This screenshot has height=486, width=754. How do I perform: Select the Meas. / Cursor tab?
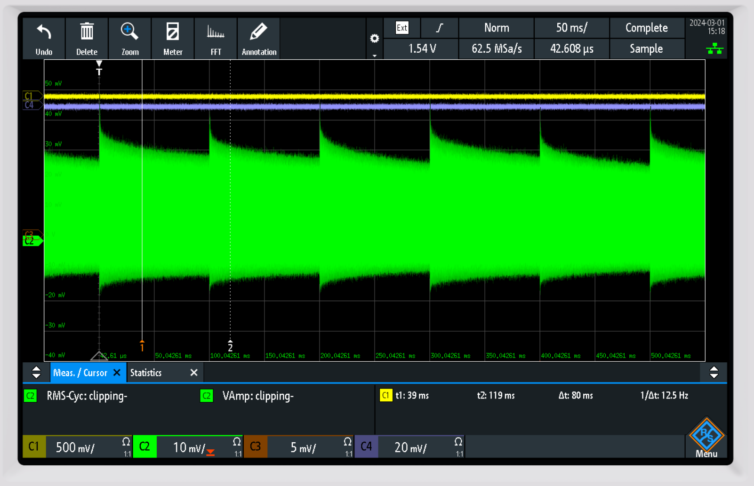click(x=80, y=373)
